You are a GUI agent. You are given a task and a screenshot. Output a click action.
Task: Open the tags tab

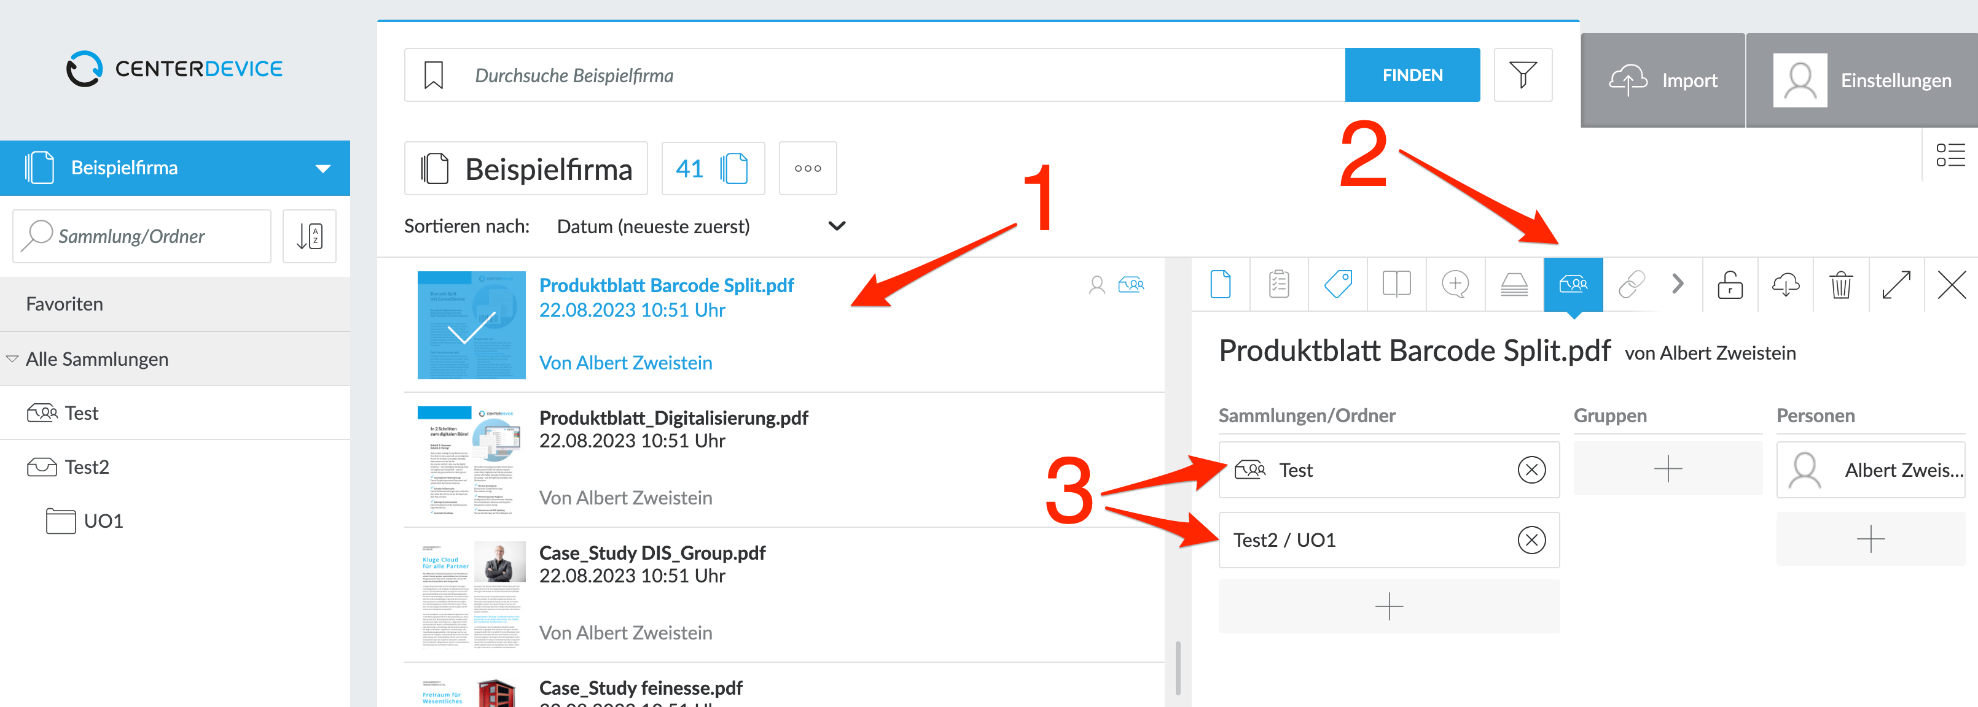(1339, 285)
